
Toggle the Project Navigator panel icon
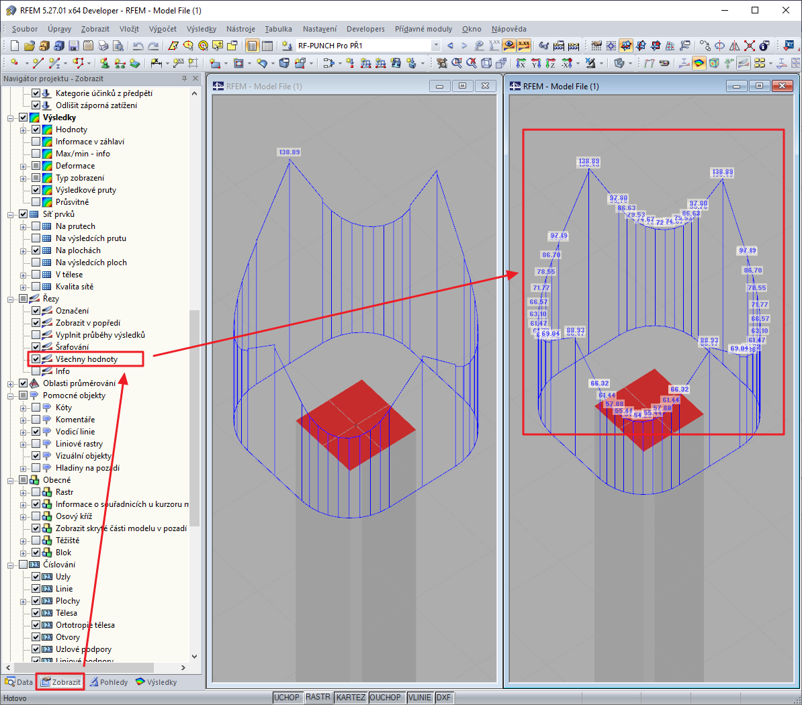pos(252,46)
